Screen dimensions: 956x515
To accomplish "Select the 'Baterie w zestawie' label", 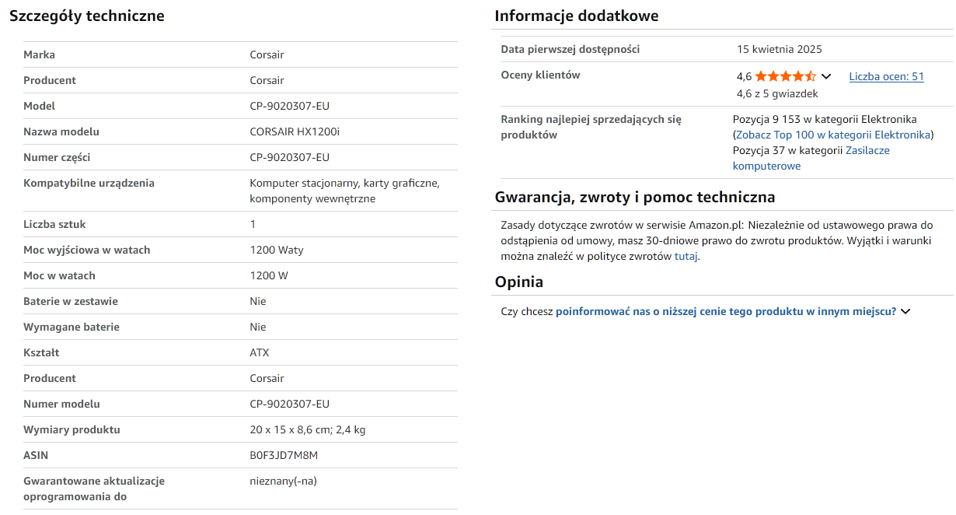I will click(71, 301).
